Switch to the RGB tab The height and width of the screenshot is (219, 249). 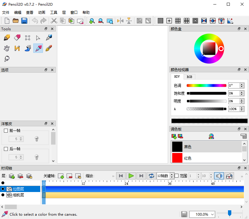pos(189,77)
